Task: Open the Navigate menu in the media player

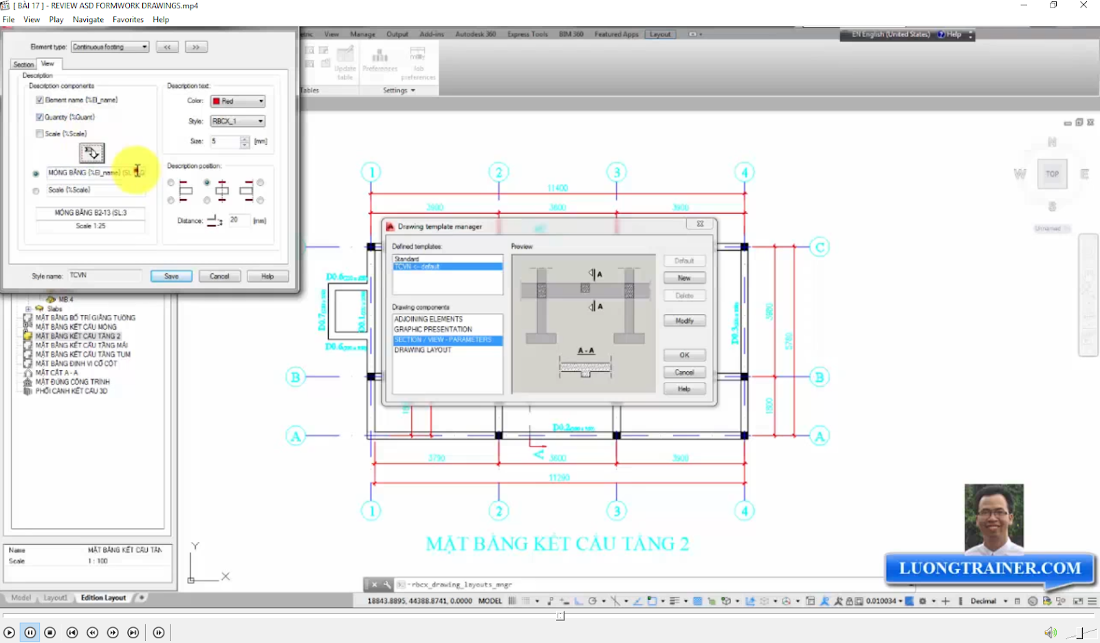Action: pos(88,19)
